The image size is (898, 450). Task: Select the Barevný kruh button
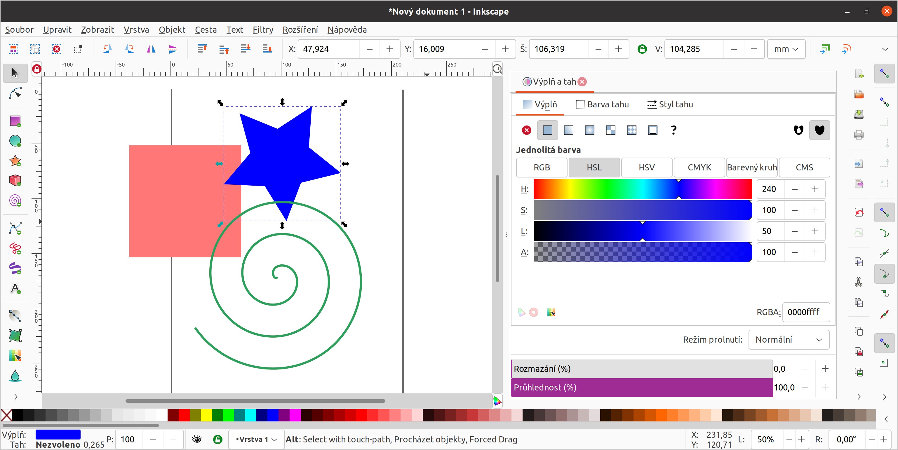[752, 168]
